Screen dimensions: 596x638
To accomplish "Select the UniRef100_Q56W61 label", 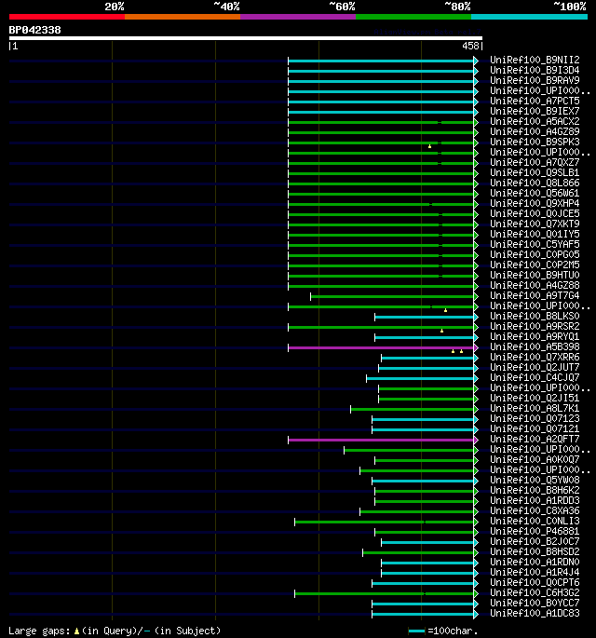I will tap(535, 194).
